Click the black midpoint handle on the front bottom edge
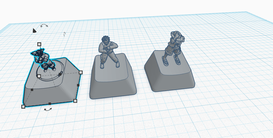This screenshot has width=273, height=138. (x=50, y=103)
